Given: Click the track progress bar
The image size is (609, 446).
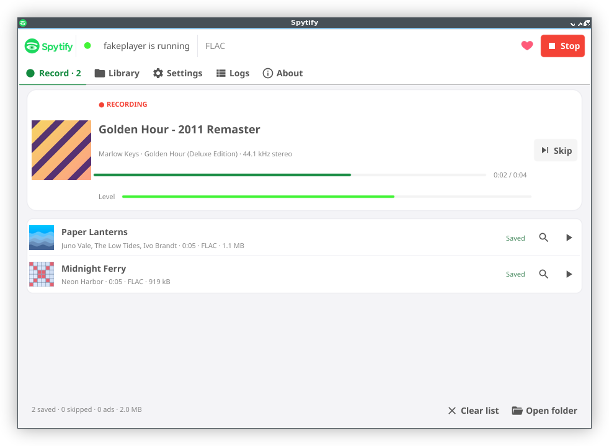Looking at the screenshot, I should click(x=290, y=175).
